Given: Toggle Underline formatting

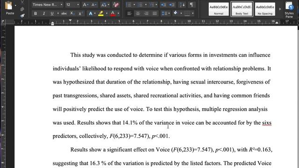Looking at the screenshot, I should tap(52, 14).
